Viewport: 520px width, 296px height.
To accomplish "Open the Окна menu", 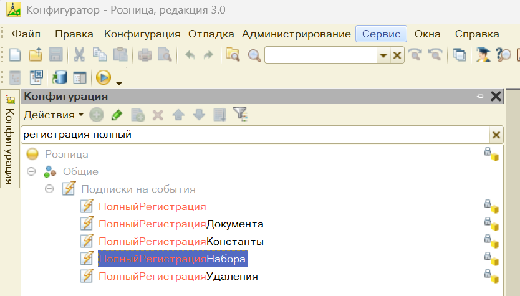I will [x=428, y=34].
